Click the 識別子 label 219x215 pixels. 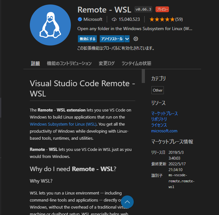pyautogui.click(x=157, y=176)
